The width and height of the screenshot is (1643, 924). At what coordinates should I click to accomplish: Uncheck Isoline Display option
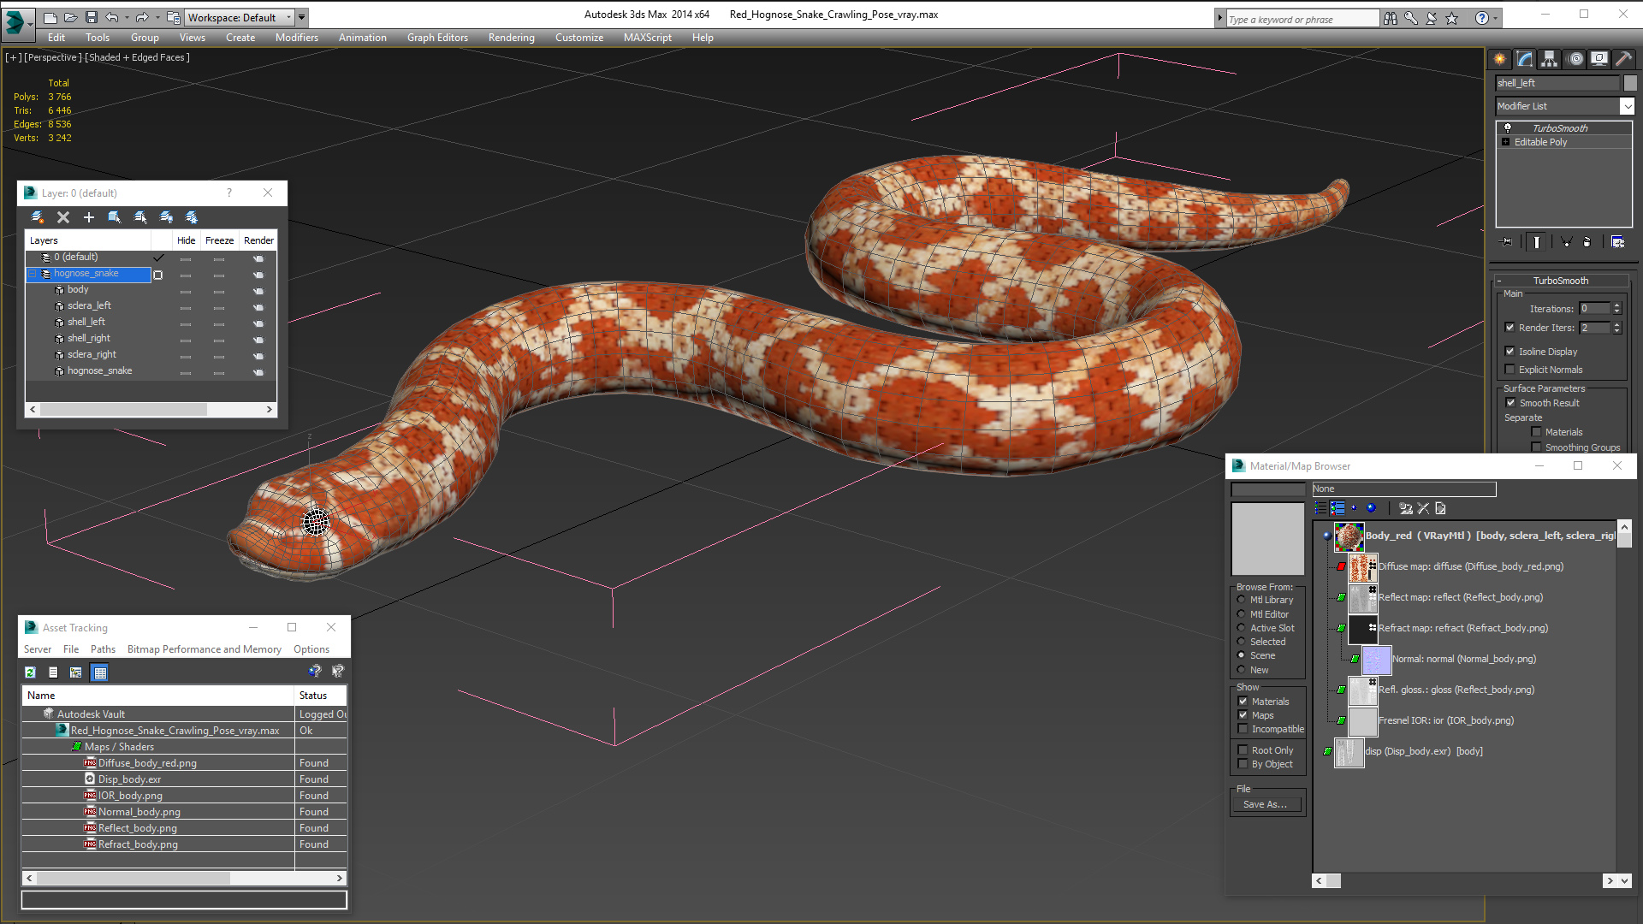tap(1510, 352)
